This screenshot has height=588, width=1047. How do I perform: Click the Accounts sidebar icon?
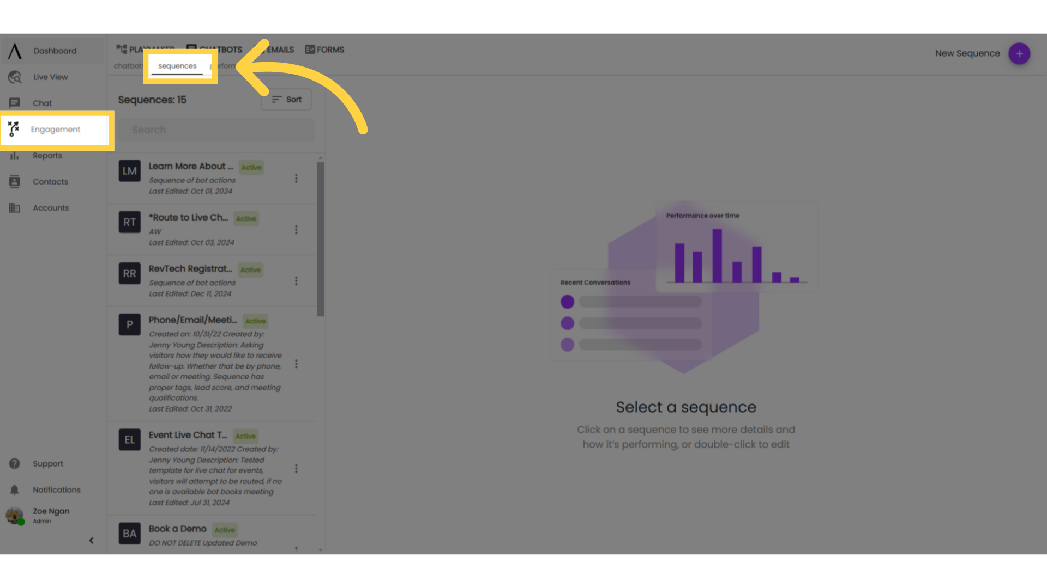tap(14, 207)
